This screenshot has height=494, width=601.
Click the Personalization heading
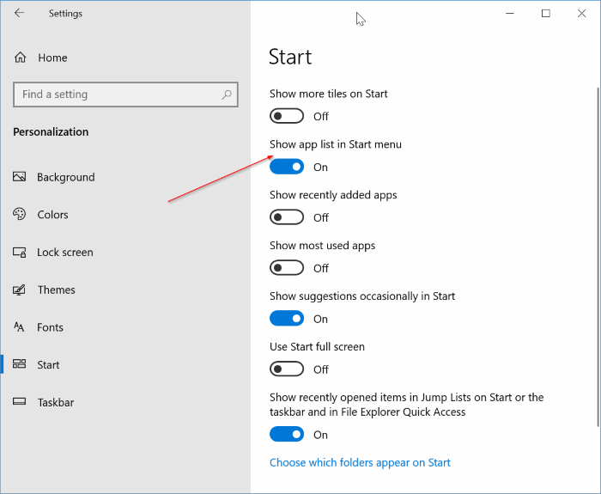pos(51,132)
